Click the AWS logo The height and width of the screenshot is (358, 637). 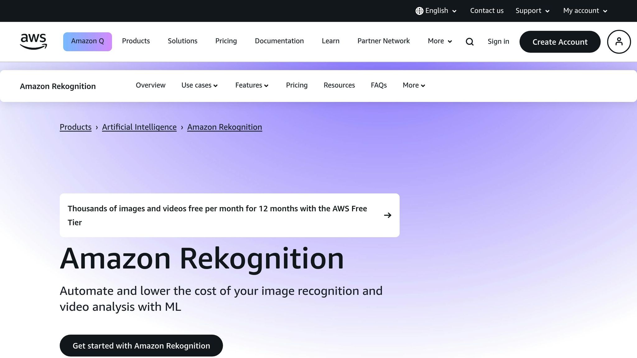[x=33, y=41]
